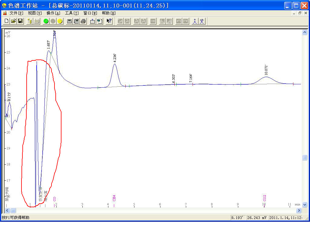This screenshot has width=310, height=232.
Task: Click the grid table toolbar icon
Action: (37, 21)
